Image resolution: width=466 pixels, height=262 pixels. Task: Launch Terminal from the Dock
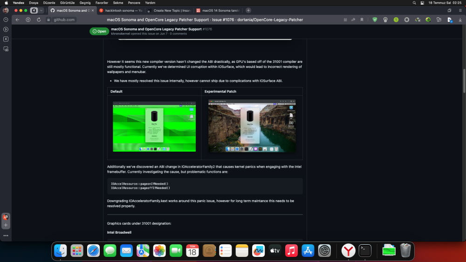pyautogui.click(x=365, y=251)
